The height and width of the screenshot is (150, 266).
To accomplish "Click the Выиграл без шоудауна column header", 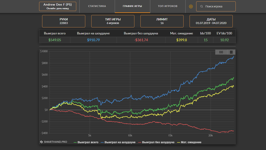I will [x=141, y=33].
